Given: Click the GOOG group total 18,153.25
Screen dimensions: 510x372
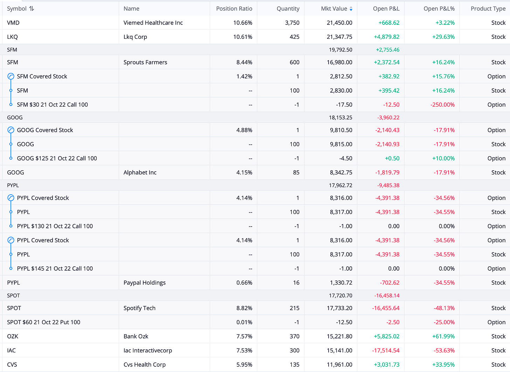Looking at the screenshot, I should (x=340, y=117).
